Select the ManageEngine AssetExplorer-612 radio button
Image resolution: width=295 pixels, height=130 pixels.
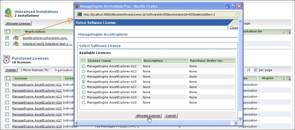click(83, 66)
